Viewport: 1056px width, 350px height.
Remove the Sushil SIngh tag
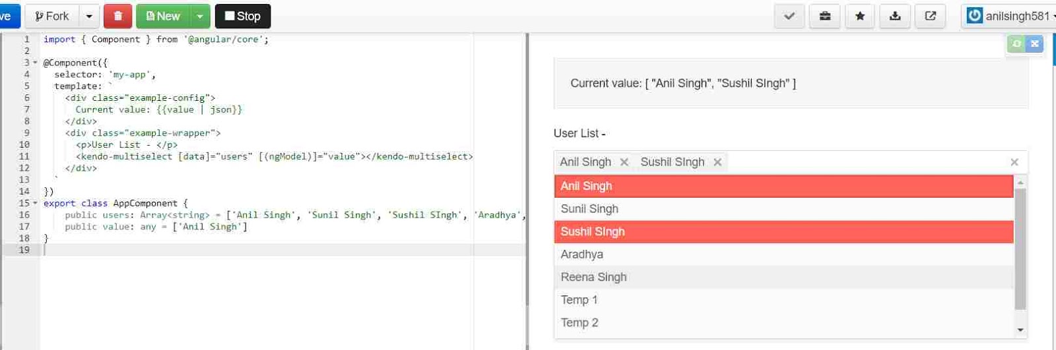click(x=717, y=162)
